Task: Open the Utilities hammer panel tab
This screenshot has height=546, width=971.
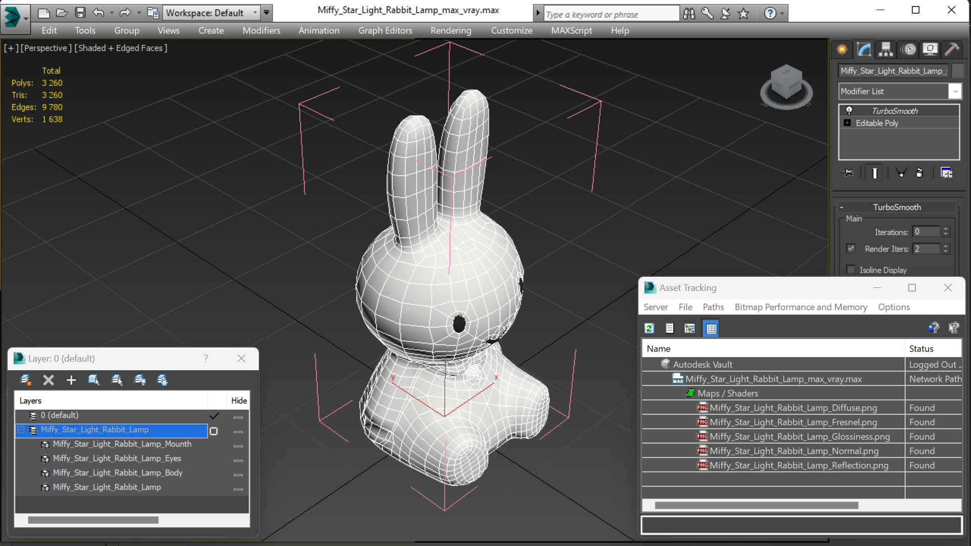Action: [952, 49]
